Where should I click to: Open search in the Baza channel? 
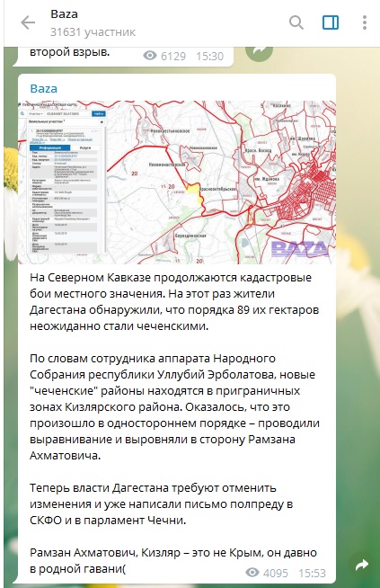point(296,22)
